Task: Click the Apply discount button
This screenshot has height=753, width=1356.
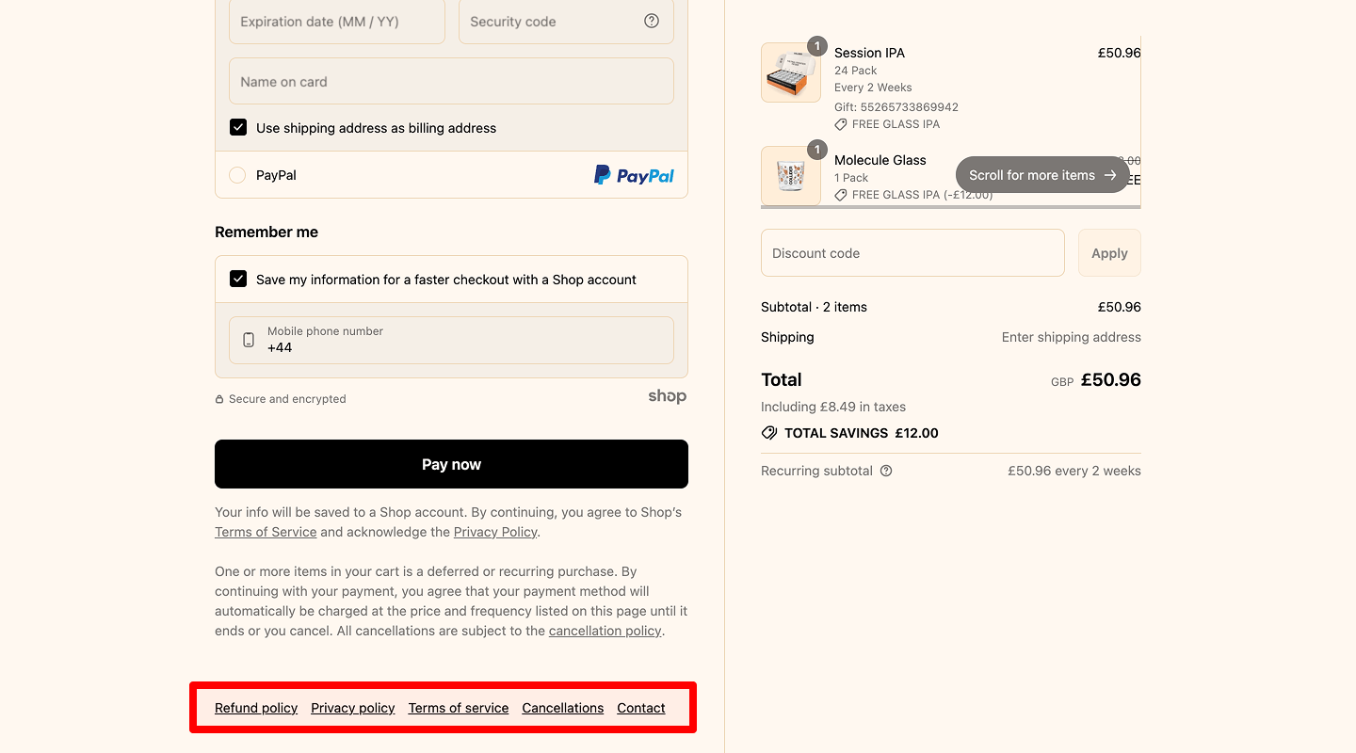Action: (1109, 253)
